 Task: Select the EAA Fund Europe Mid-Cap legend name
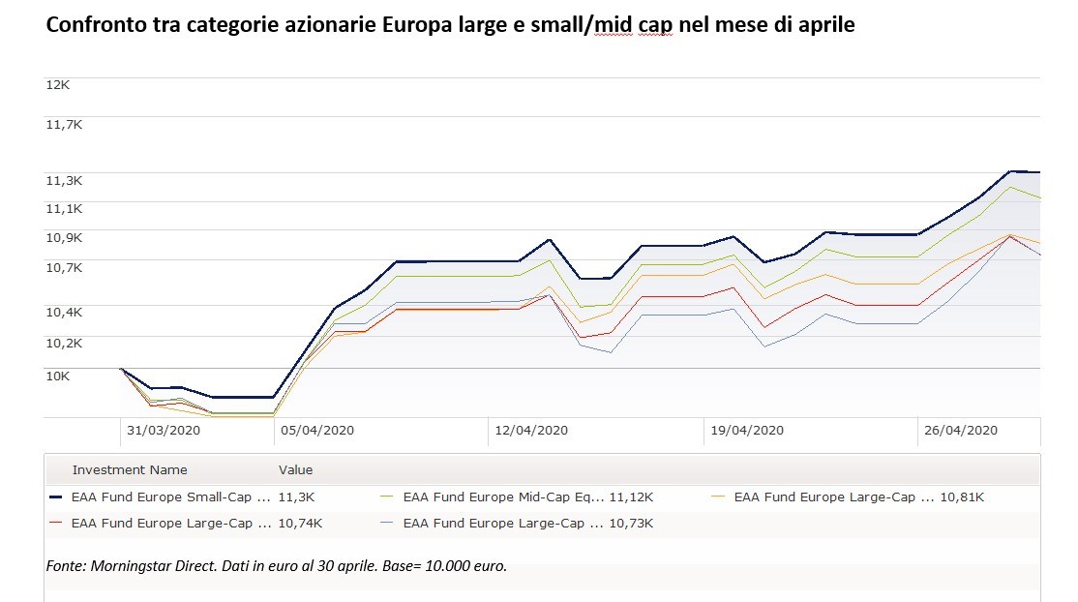(x=503, y=497)
